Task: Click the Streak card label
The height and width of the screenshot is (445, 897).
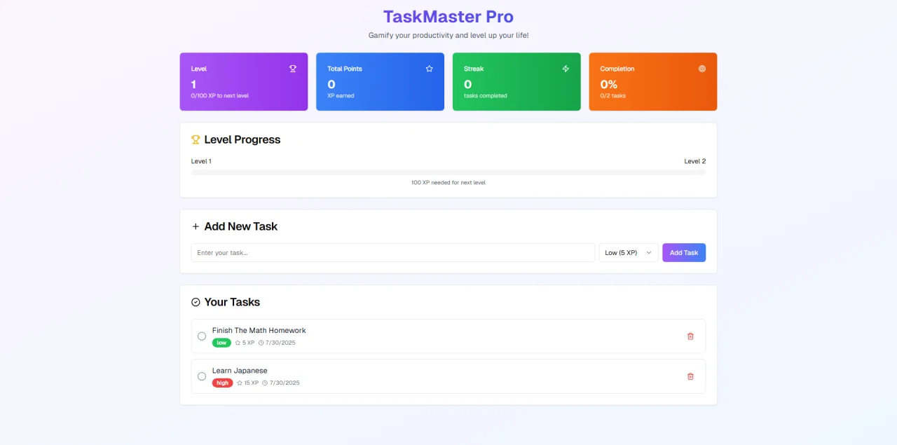Action: pos(474,69)
